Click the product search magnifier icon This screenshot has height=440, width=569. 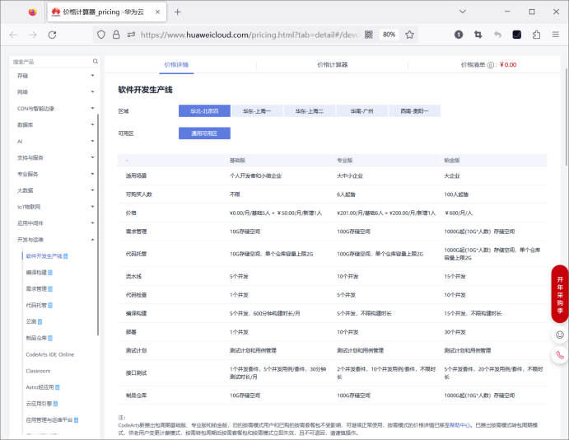point(96,61)
